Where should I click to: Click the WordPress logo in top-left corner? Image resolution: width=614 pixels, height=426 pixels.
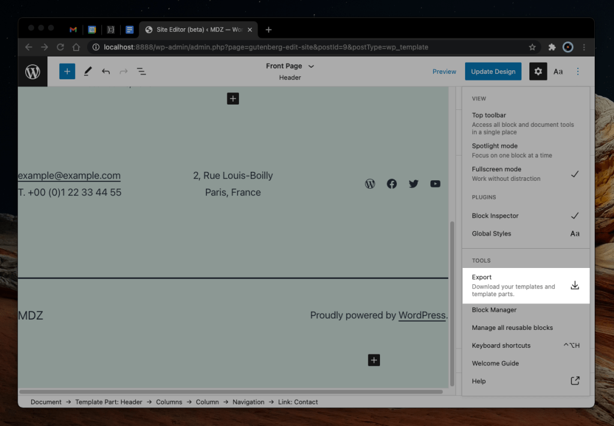(32, 72)
